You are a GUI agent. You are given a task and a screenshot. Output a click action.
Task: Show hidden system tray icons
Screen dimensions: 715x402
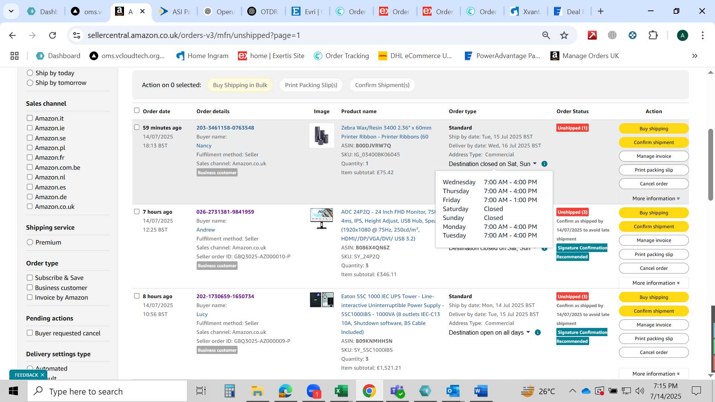(572, 391)
